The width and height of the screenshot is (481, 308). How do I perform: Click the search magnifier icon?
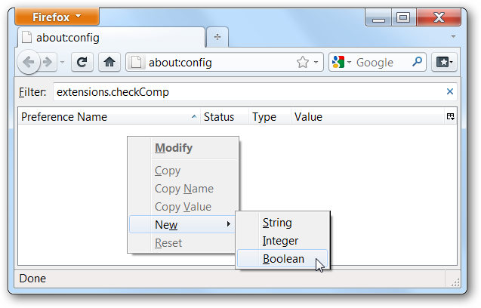417,62
